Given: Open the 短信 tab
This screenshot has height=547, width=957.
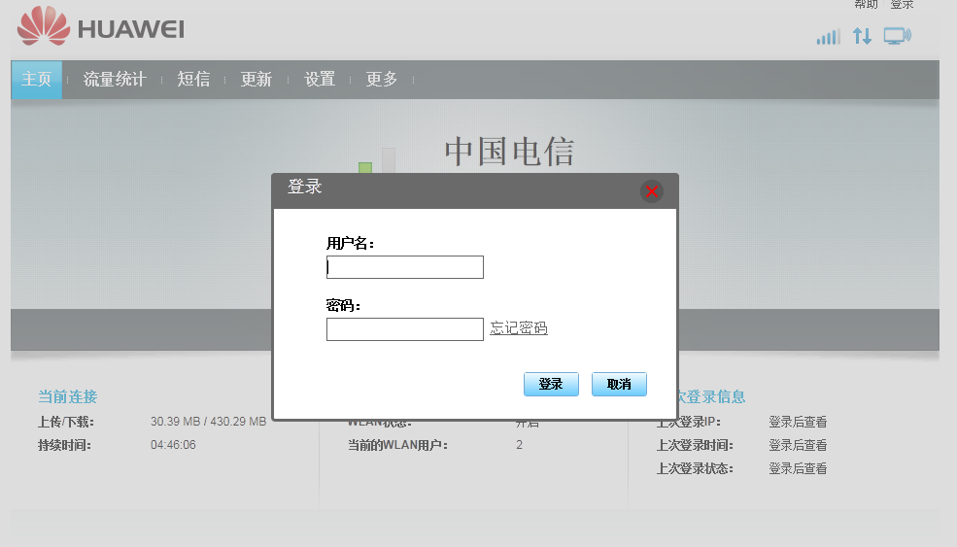Looking at the screenshot, I should [x=193, y=80].
